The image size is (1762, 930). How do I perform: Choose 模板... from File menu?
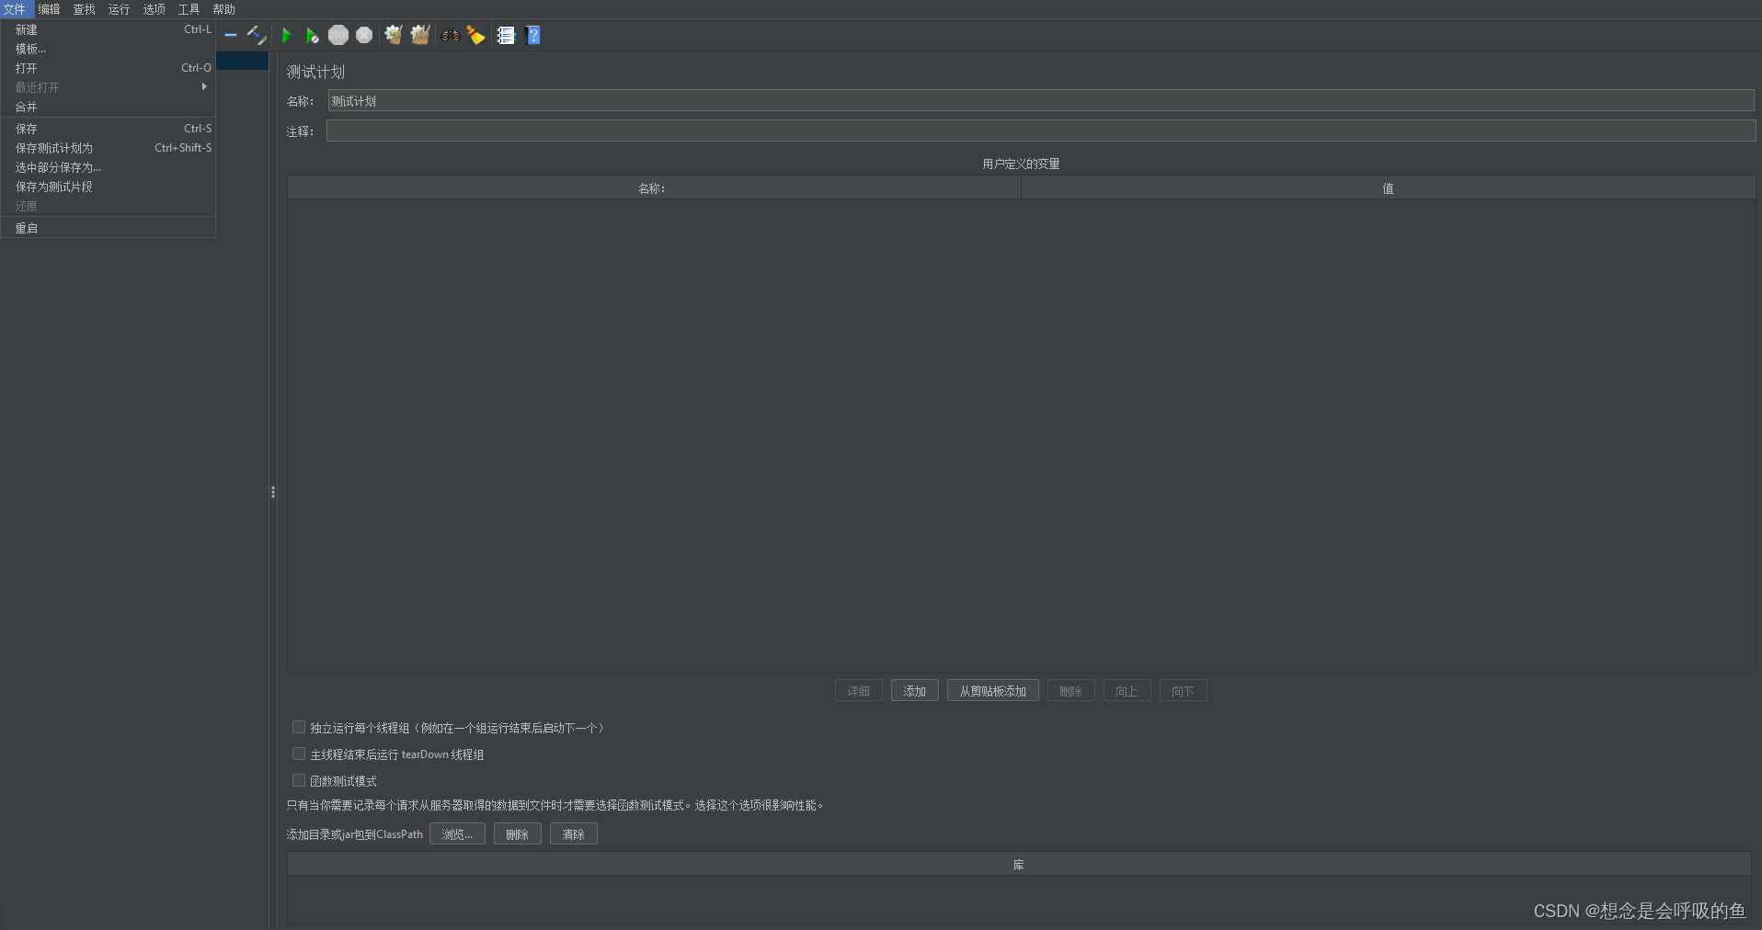[x=109, y=49]
